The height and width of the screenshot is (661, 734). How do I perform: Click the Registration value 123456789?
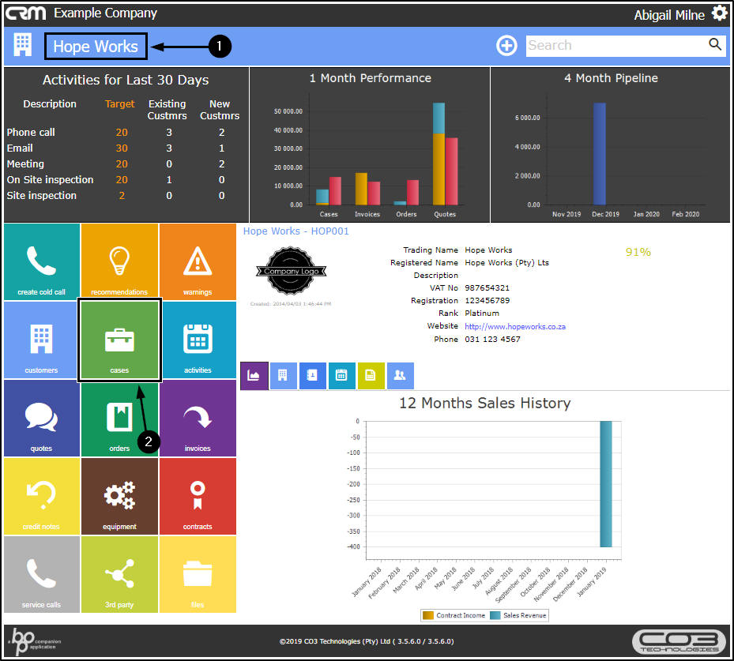(x=487, y=300)
